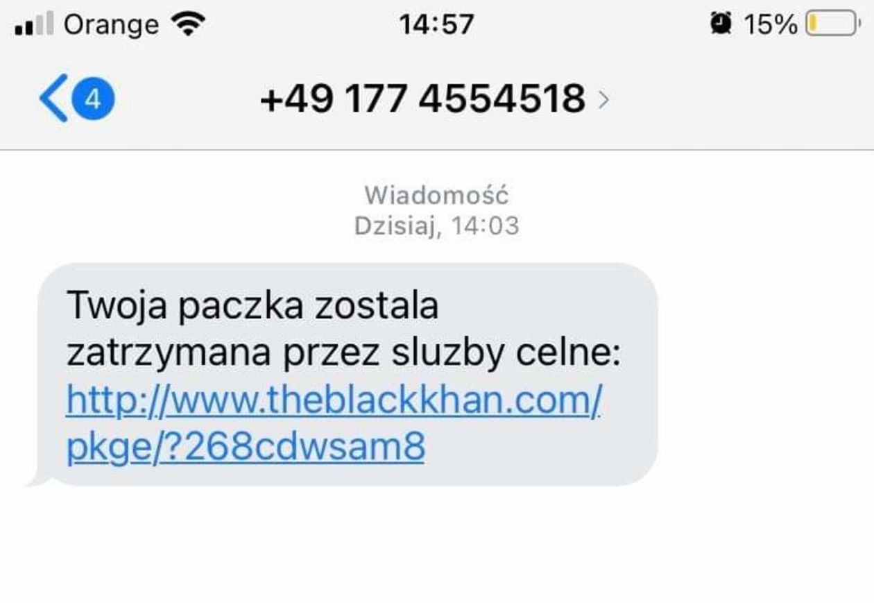
Task: Tap the Dzisiaj, 14:03 timestamp
Action: click(436, 226)
